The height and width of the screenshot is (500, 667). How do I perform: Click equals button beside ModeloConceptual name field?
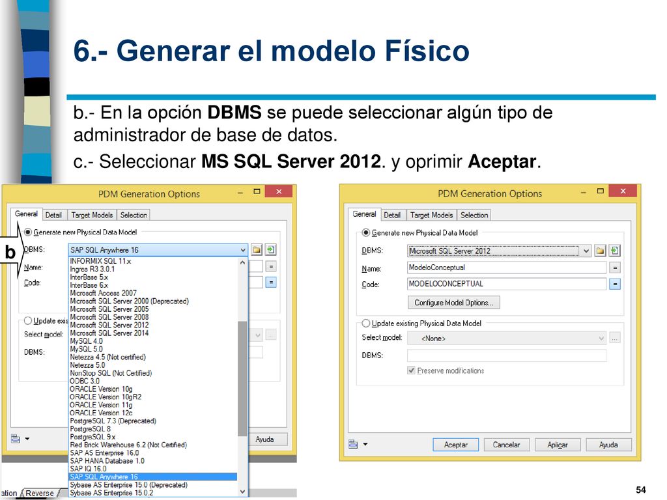click(615, 268)
